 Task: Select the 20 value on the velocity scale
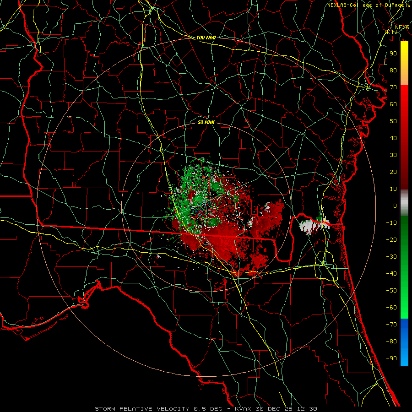393,172
